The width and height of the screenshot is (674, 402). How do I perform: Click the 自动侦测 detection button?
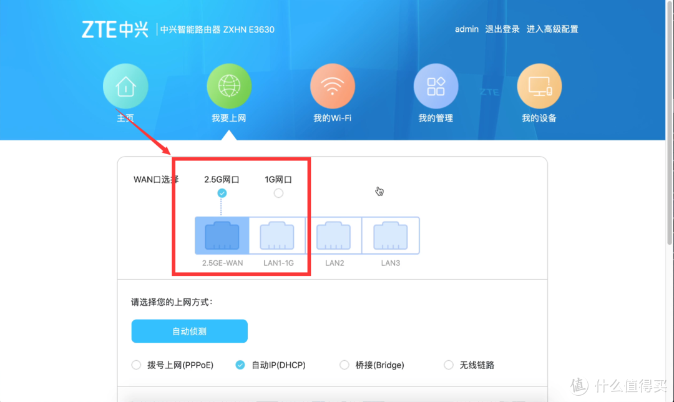[189, 331]
